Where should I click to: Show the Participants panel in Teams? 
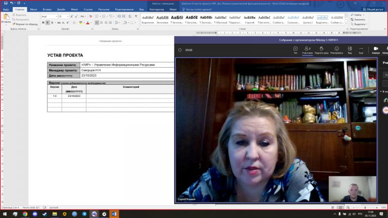point(308,50)
